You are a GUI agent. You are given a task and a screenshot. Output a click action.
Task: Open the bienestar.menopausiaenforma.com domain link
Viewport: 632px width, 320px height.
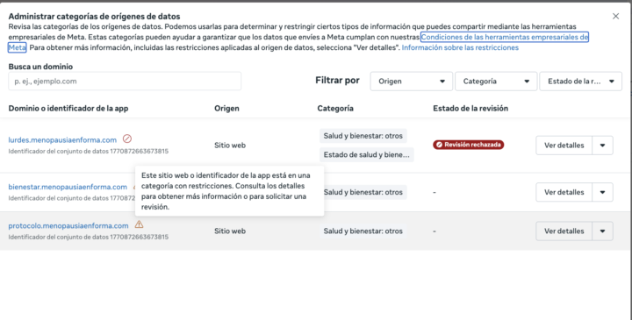tap(68, 187)
